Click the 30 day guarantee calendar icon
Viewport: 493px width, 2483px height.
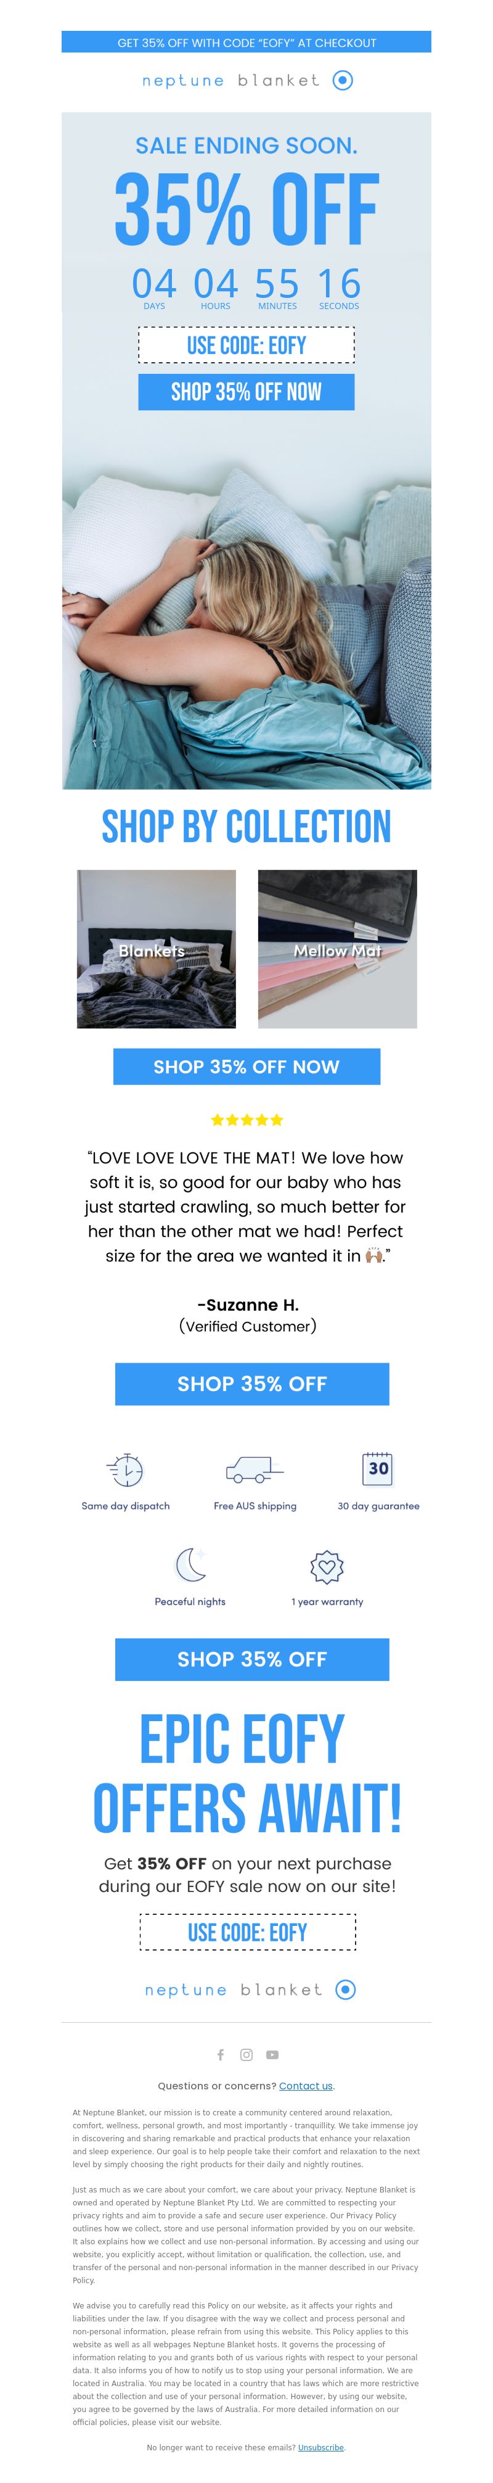378,1467
